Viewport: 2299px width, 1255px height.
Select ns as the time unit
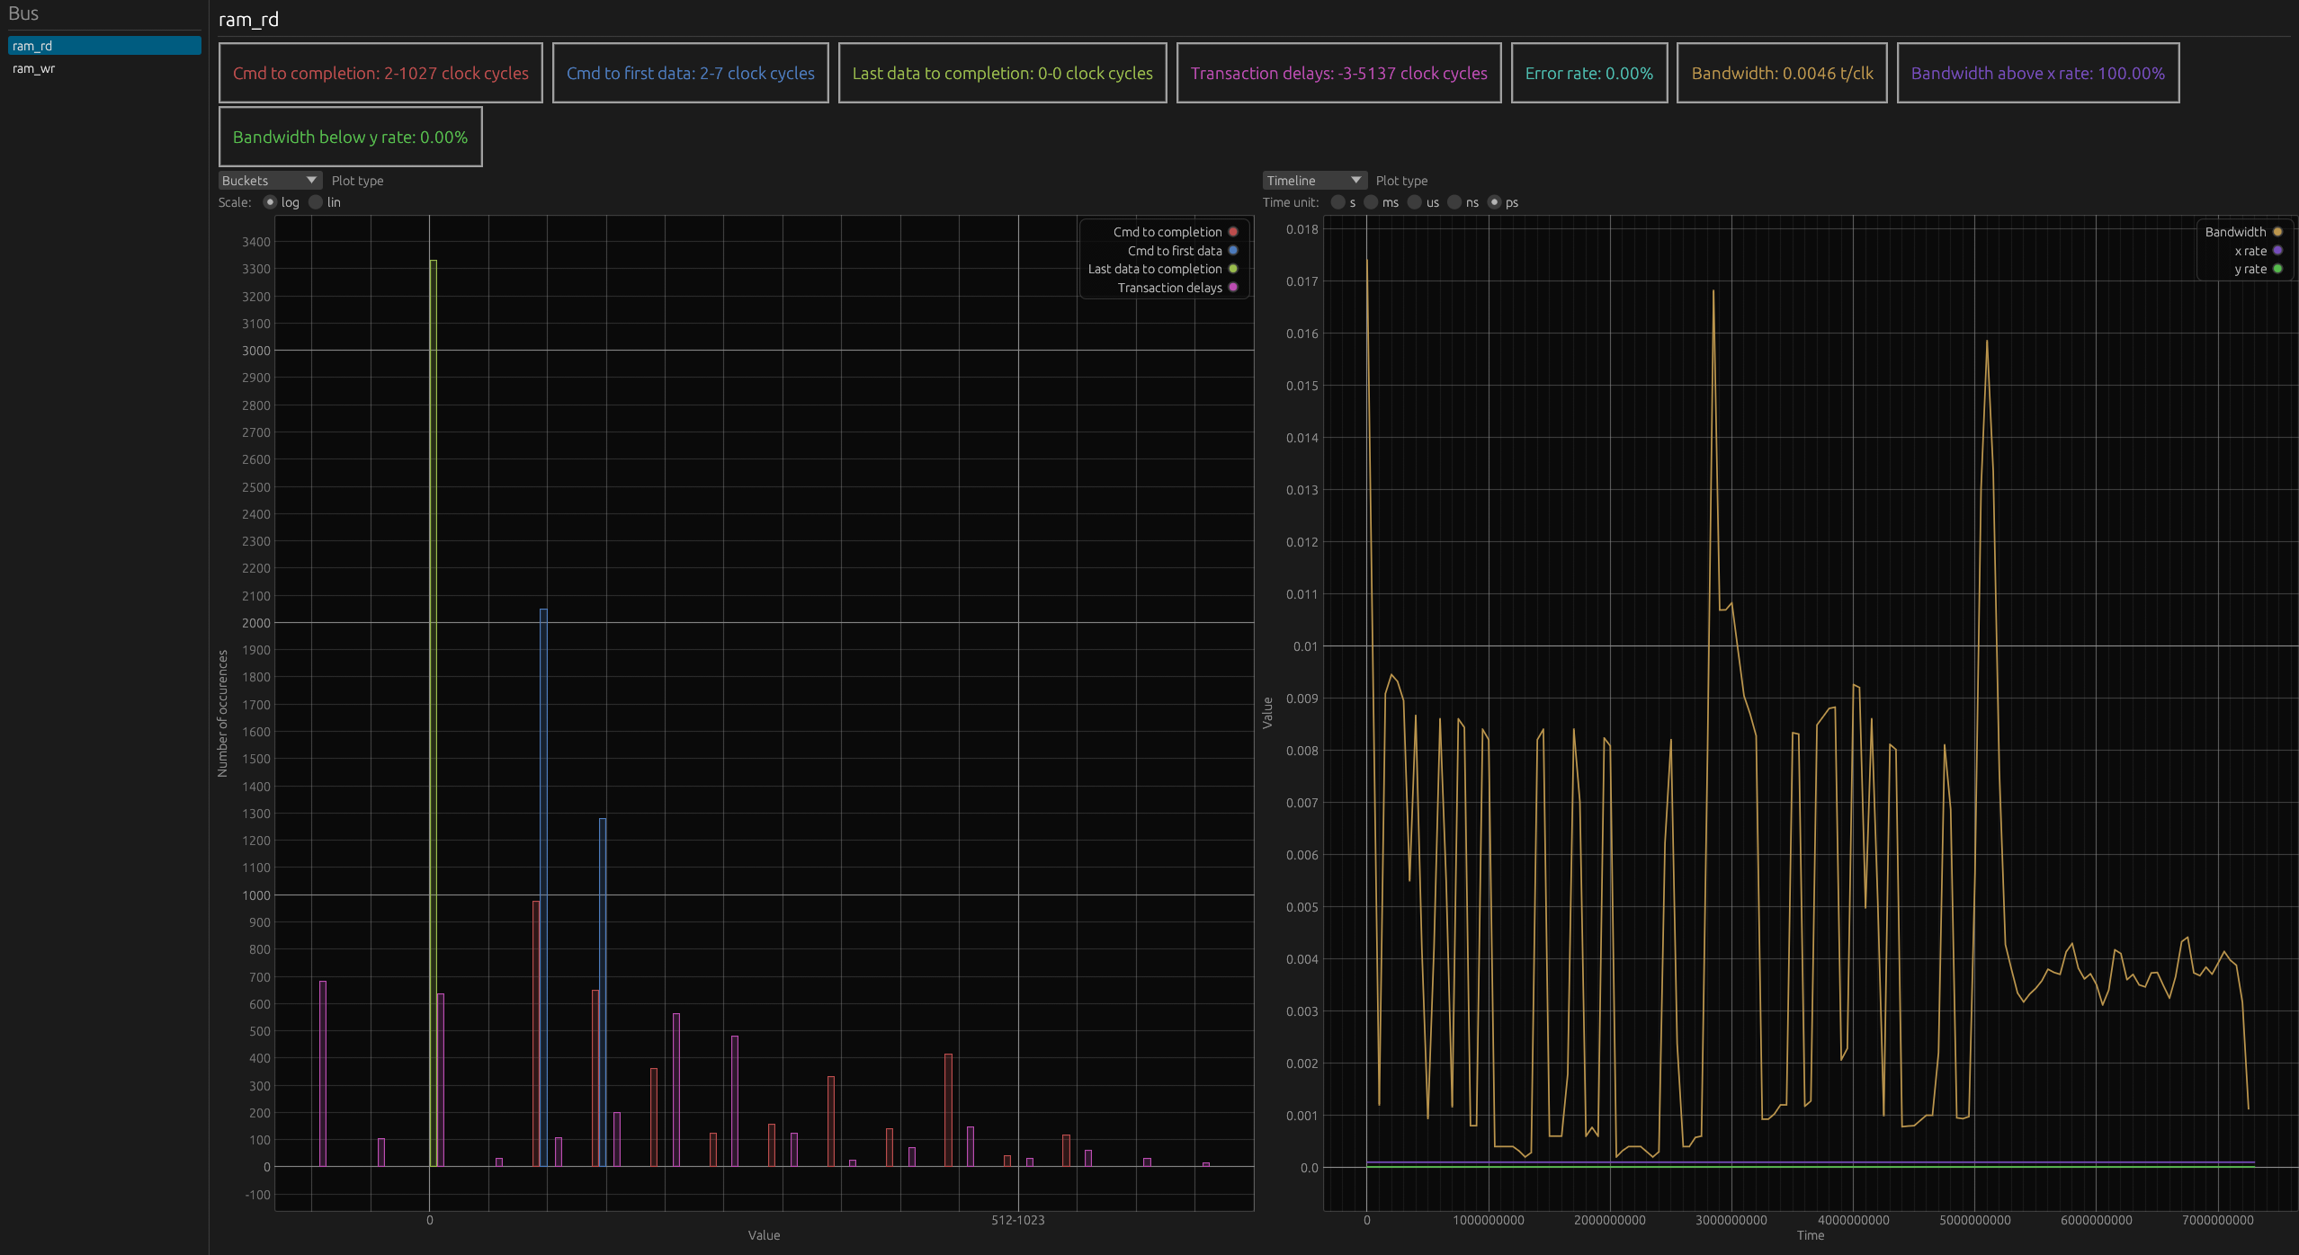point(1456,202)
